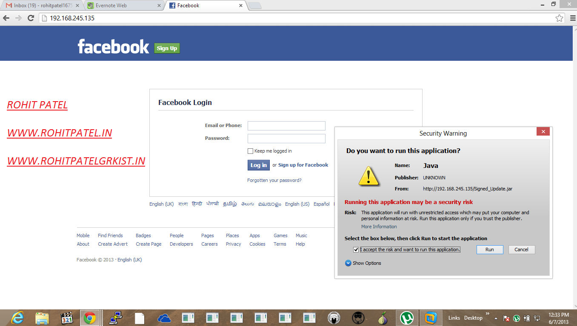Uncheck the accept the risk checkbox
577x326 pixels.
pyautogui.click(x=356, y=249)
